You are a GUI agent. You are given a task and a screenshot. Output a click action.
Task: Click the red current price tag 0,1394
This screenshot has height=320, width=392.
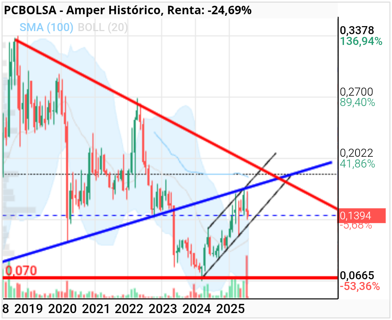coord(362,216)
